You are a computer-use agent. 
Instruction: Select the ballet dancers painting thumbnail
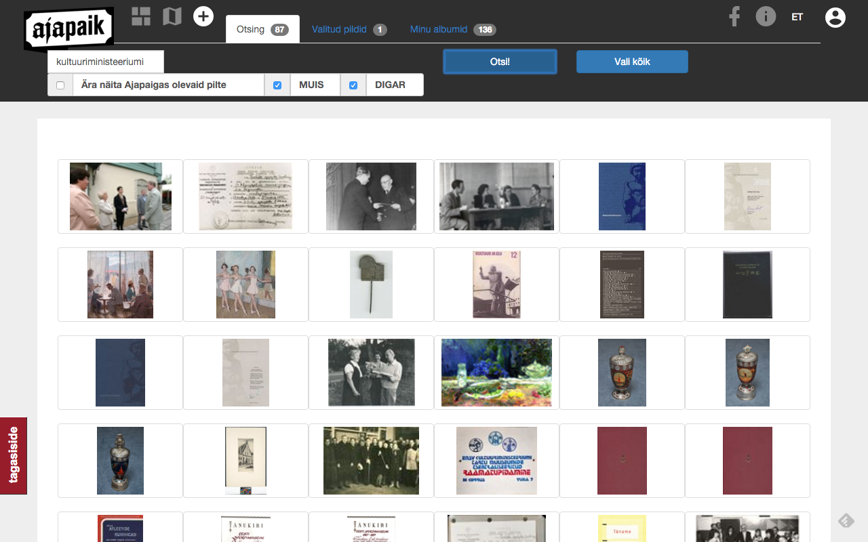click(245, 285)
